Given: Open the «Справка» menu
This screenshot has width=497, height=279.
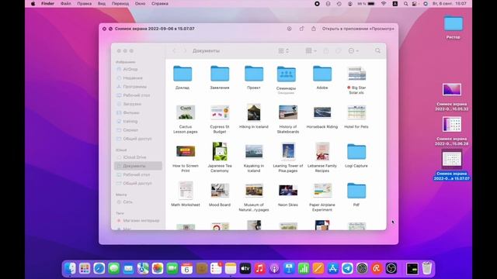Looking at the screenshot, I should click(160, 3).
